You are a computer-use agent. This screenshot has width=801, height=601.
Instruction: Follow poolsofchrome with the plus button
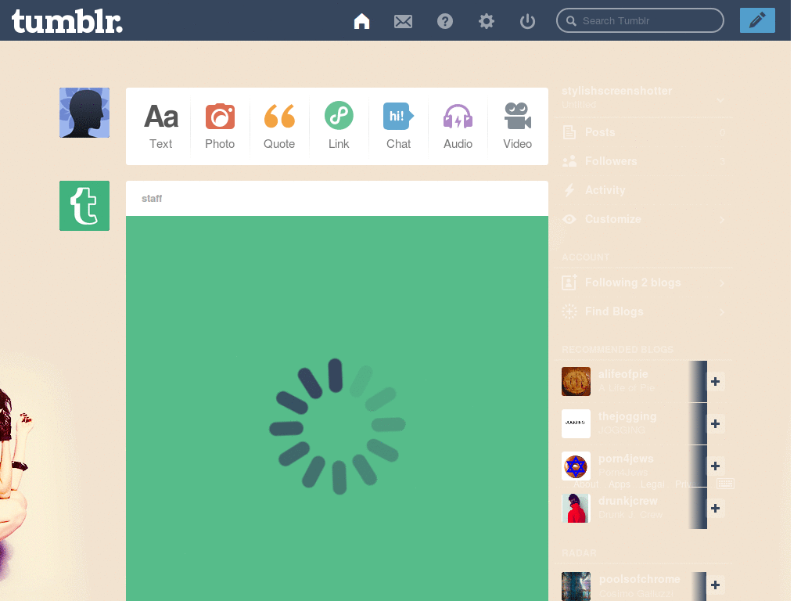(x=715, y=585)
